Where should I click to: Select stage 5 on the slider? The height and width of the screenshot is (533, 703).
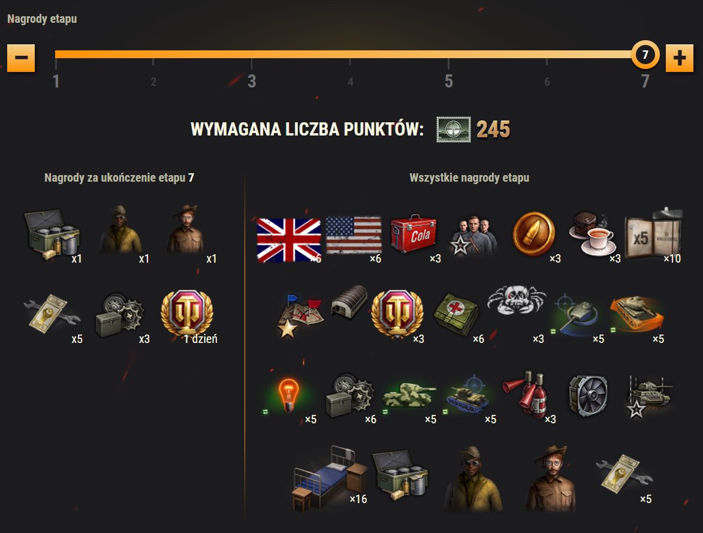448,81
